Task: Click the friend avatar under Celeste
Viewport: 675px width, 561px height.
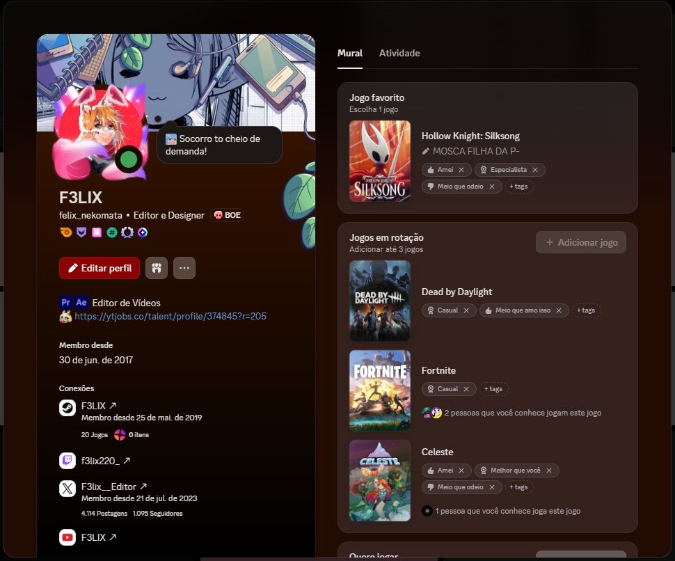Action: click(x=427, y=511)
